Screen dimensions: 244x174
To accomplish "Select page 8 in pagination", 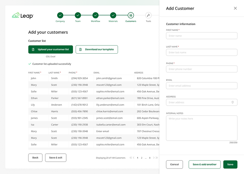I will coord(150,158).
